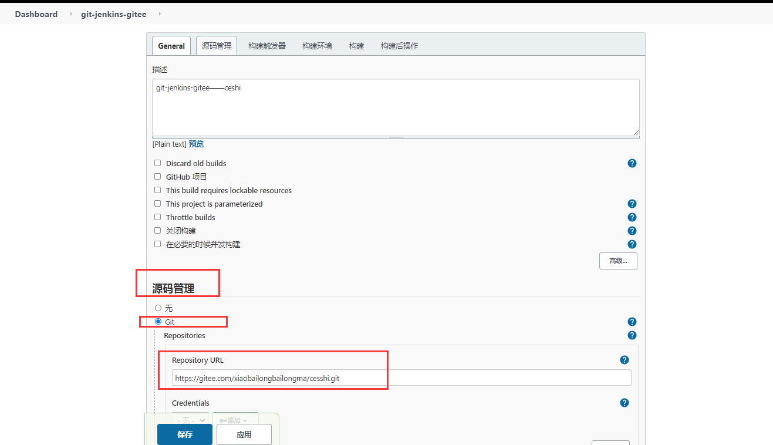Screen dimensions: 773x445
Task: Click the Credentials label
Action: tap(191, 403)
